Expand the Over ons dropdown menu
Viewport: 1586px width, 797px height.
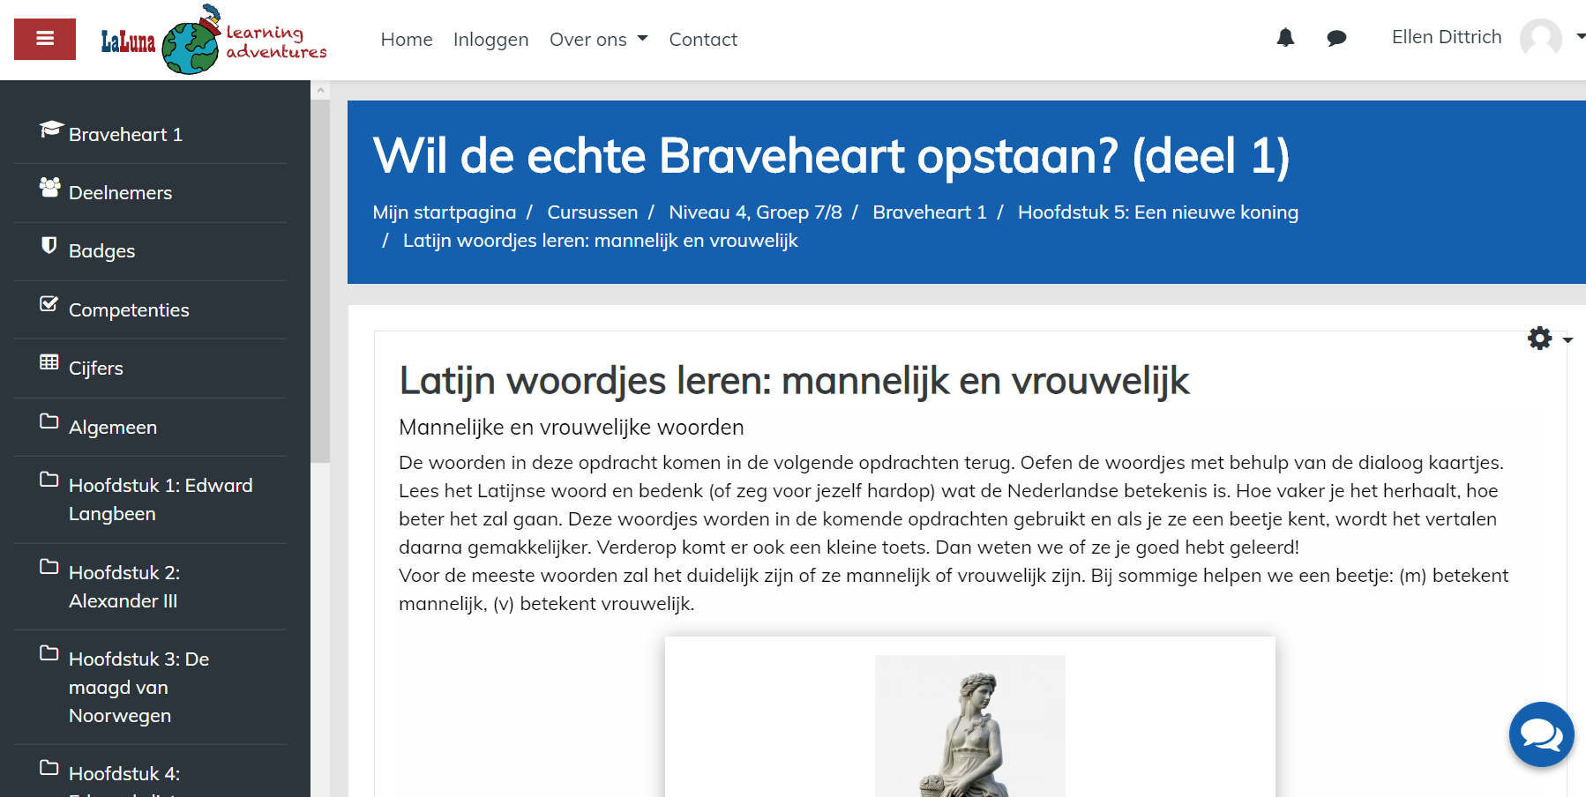click(598, 40)
